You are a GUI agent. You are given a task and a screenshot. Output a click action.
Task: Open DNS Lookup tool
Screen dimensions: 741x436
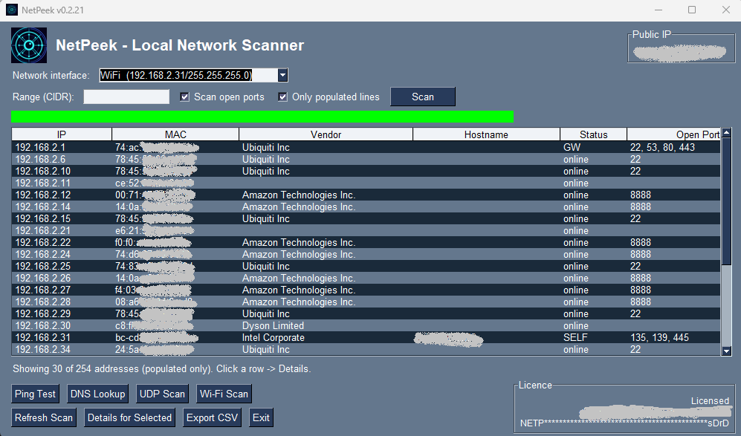97,394
